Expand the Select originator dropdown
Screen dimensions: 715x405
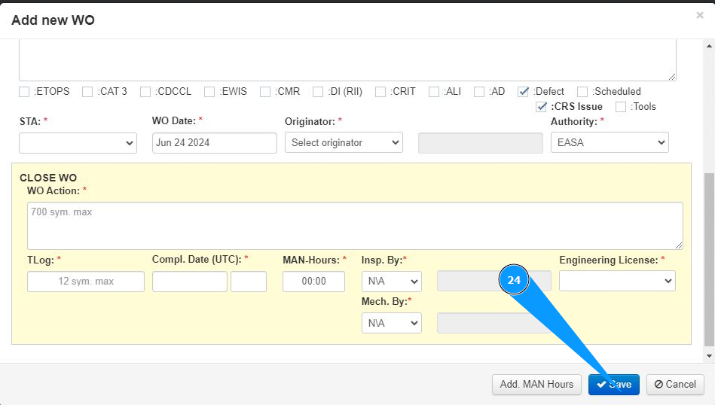(344, 143)
